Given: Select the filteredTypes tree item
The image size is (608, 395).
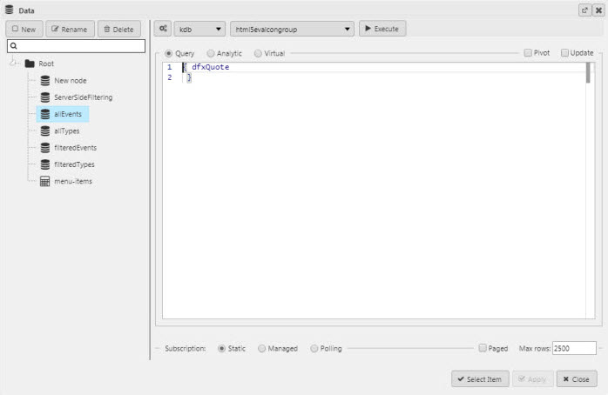Looking at the screenshot, I should click(x=74, y=164).
